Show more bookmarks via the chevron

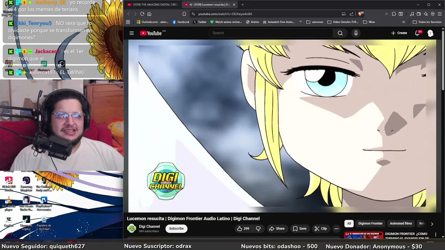point(404,22)
